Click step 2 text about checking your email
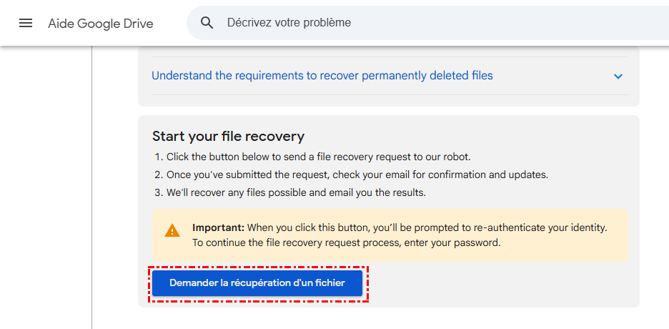 point(357,175)
